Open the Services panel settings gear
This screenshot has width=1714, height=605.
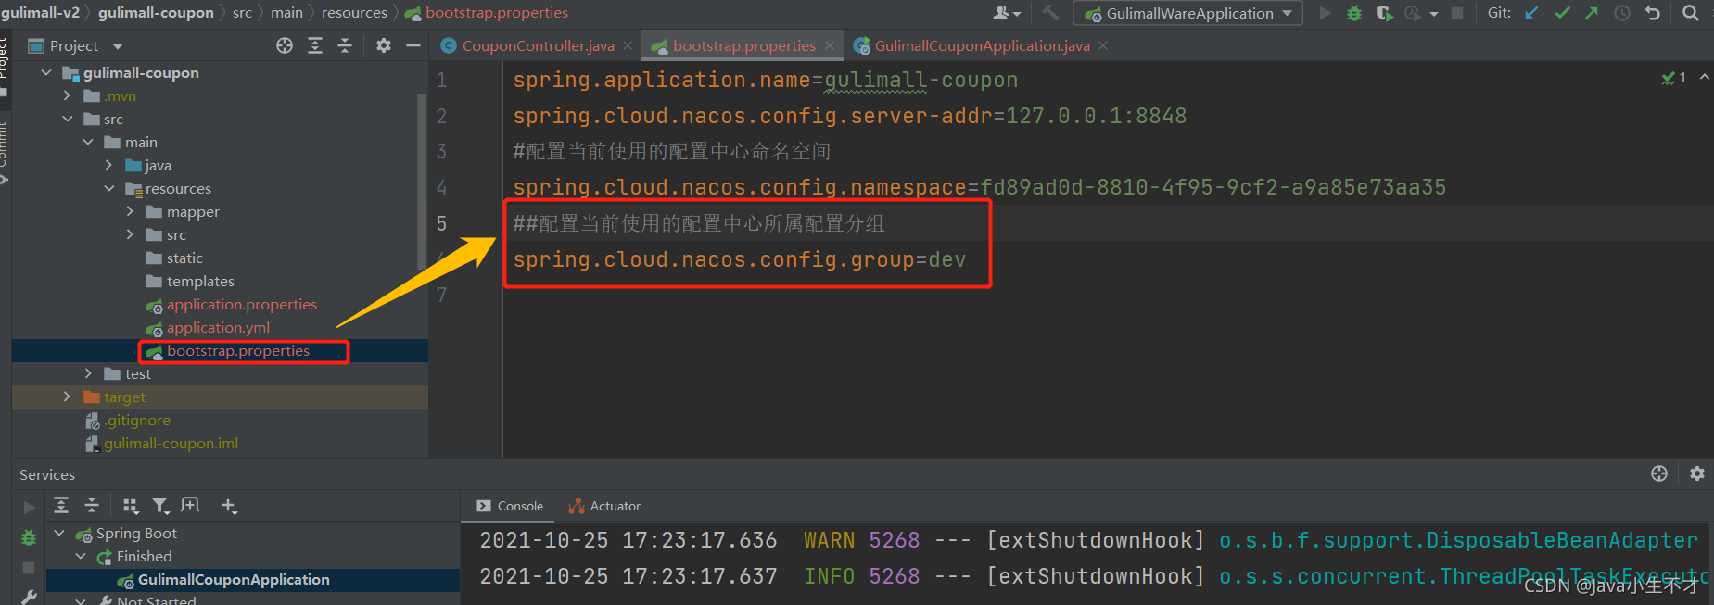pos(1697,473)
